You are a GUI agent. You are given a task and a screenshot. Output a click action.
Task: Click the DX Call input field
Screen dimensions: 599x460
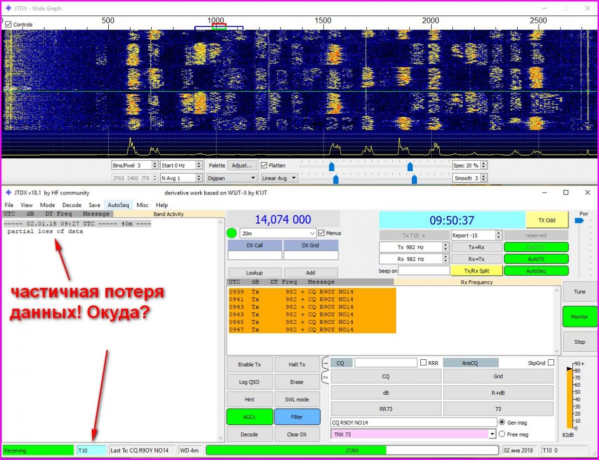(x=255, y=255)
